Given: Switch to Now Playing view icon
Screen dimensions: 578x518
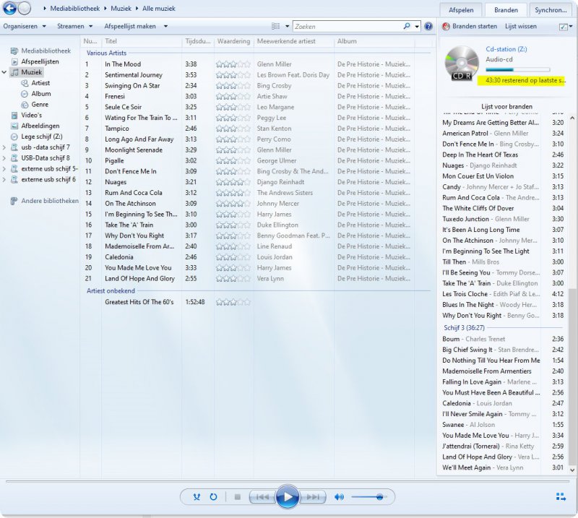Looking at the screenshot, I should 561,497.
